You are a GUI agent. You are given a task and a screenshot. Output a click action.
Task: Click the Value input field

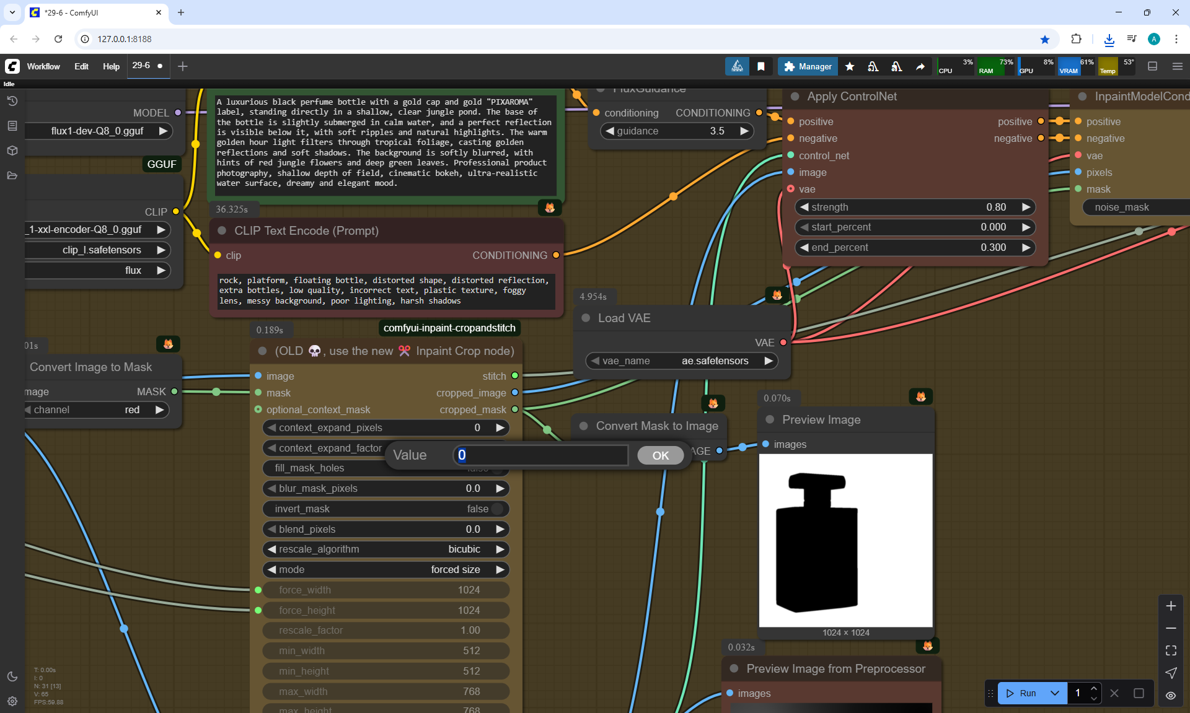click(540, 455)
